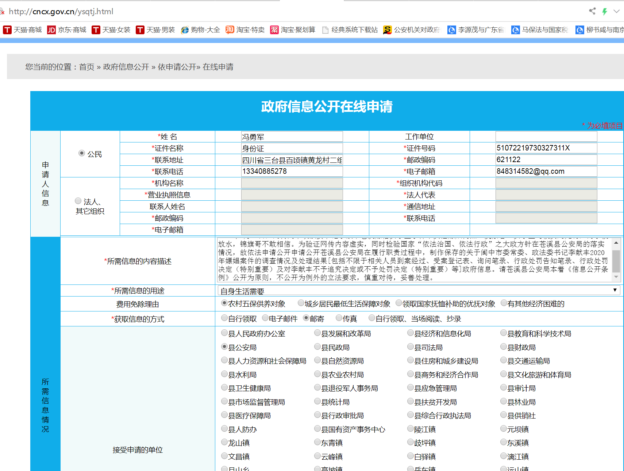Screen dimensions: 624x471
Task: Select 县人民政府办公室 as receiving unit
Action: (224, 333)
